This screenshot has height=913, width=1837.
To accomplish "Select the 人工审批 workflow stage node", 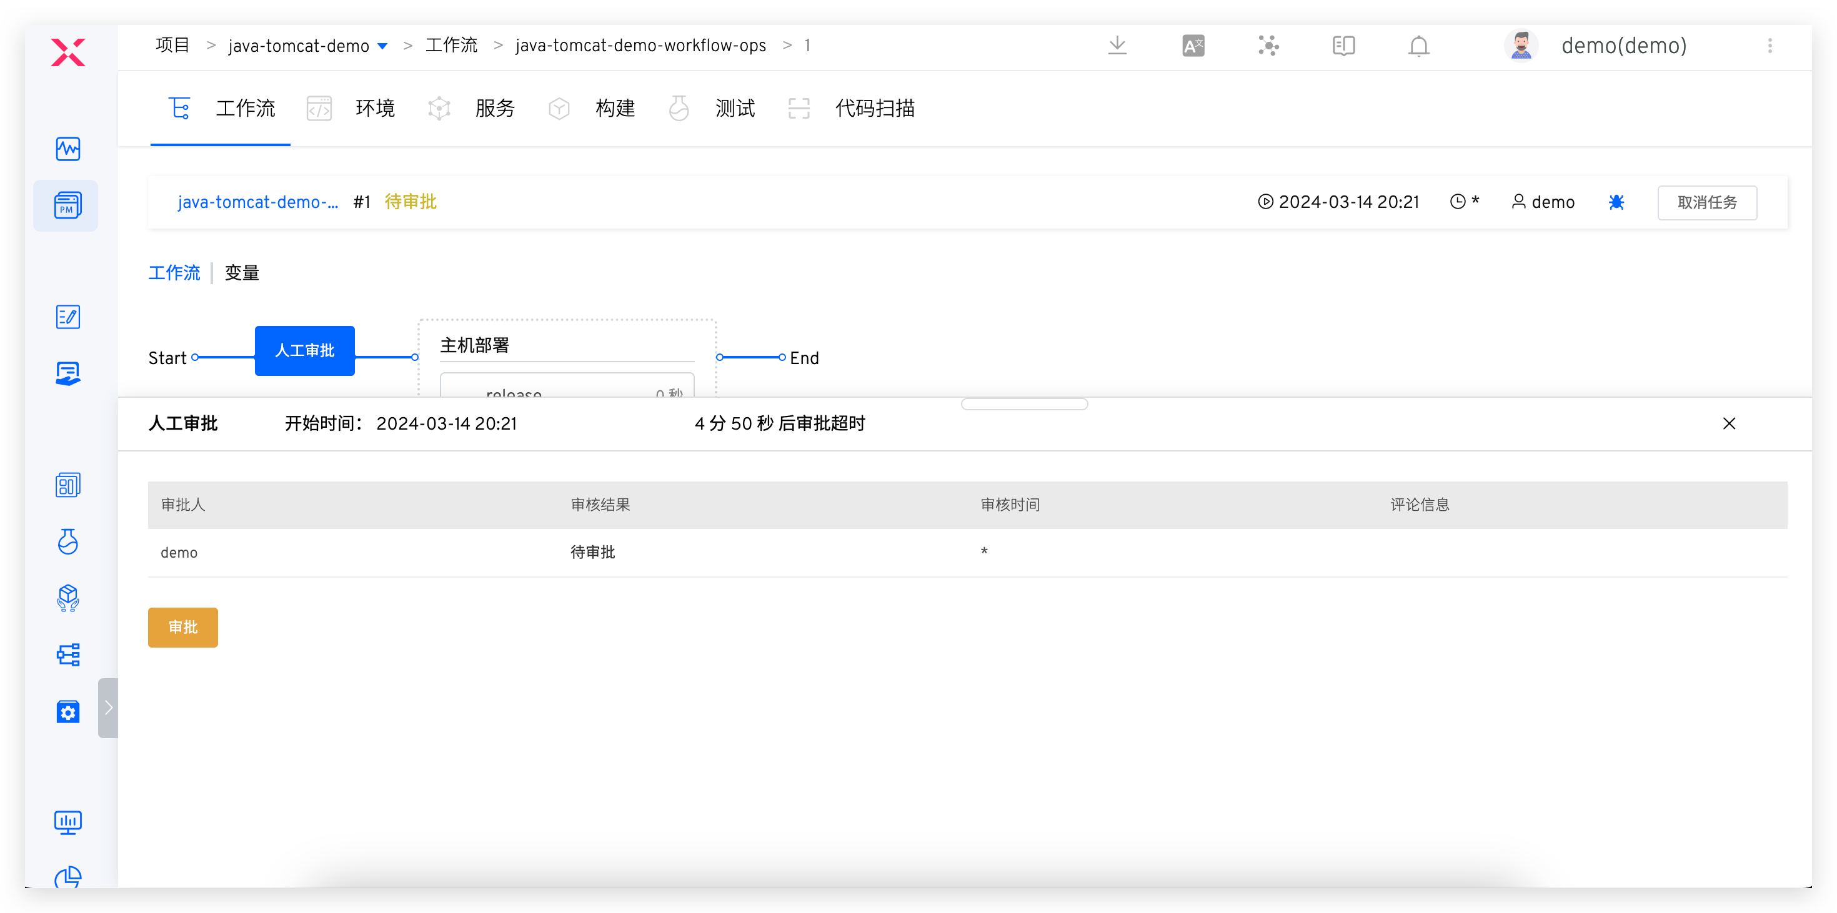I will pyautogui.click(x=304, y=351).
